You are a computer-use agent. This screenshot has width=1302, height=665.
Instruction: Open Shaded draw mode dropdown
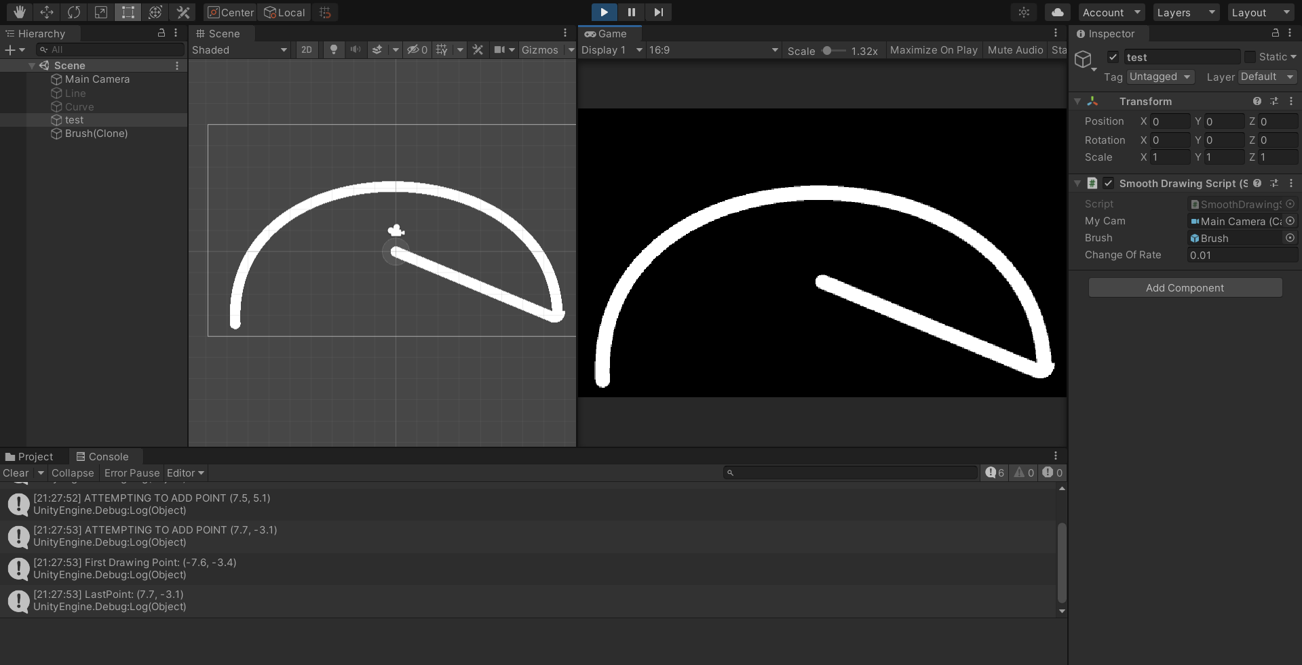click(240, 49)
